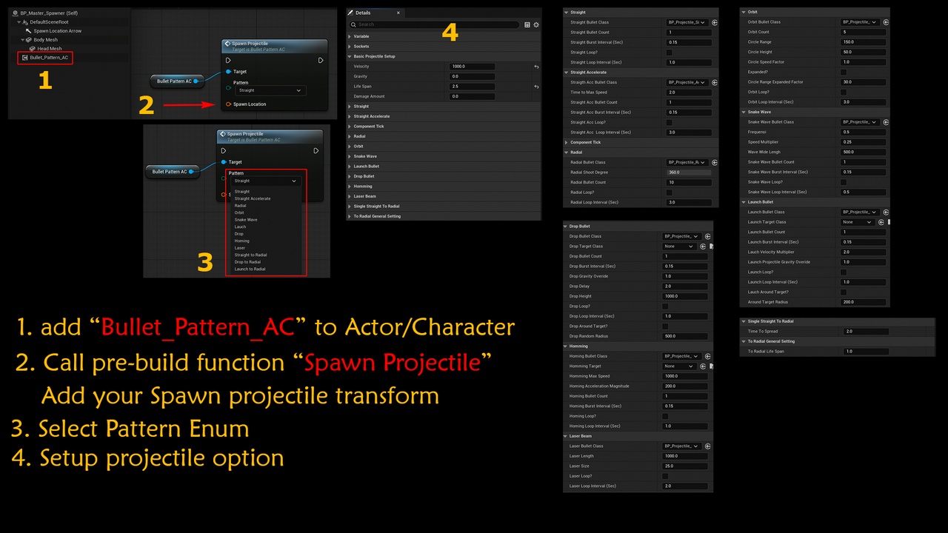Click the Spawn Location Arrow component icon
The image size is (948, 533).
pos(29,31)
